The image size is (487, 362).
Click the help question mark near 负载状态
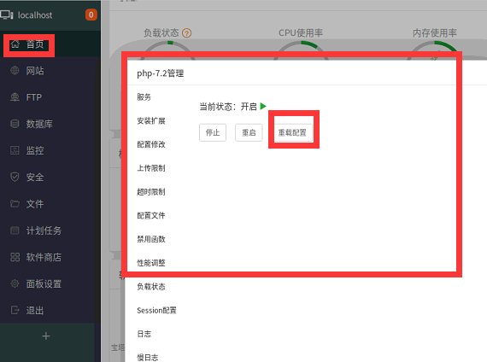pos(186,33)
